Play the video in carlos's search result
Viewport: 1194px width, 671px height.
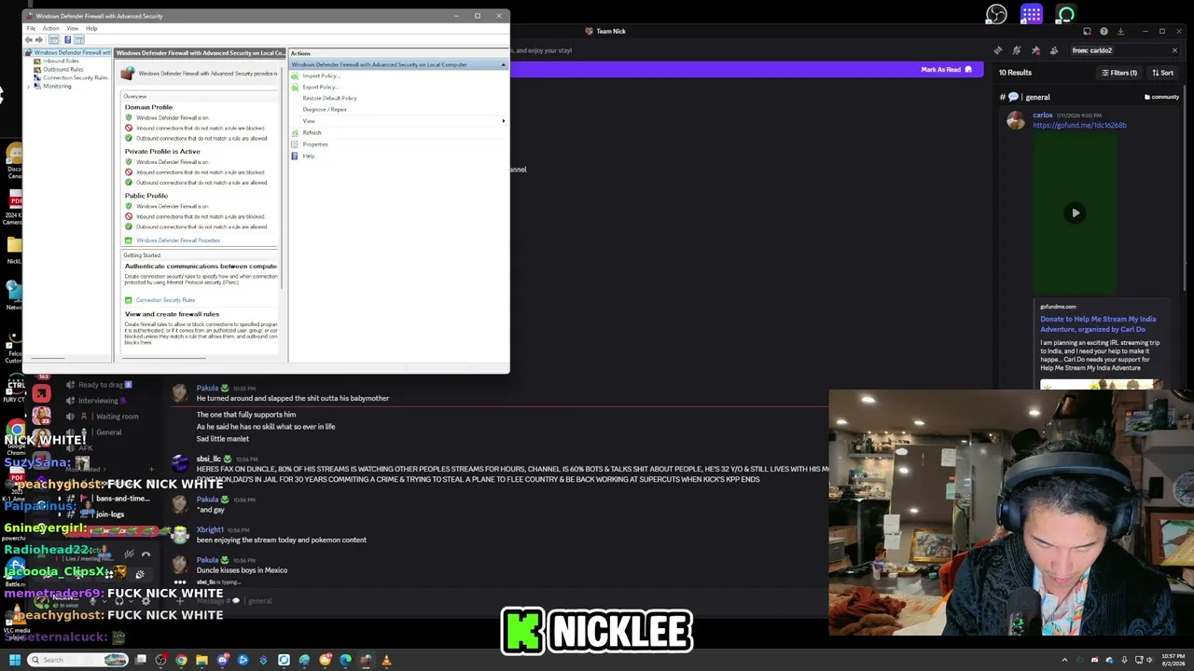point(1076,212)
